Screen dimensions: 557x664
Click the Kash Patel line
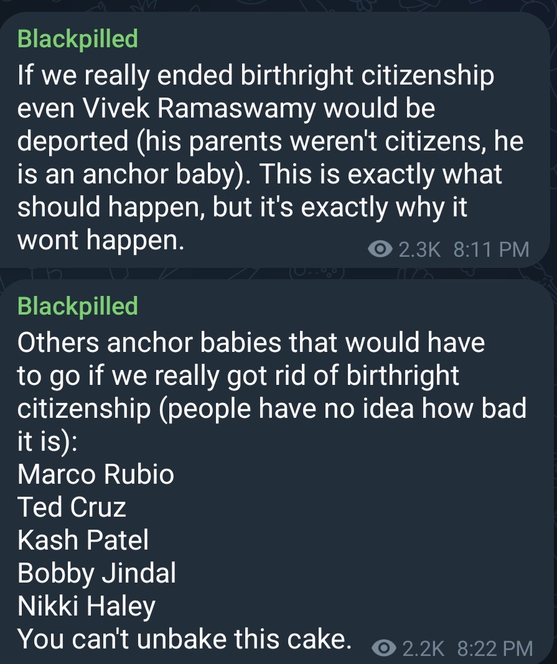tap(83, 540)
